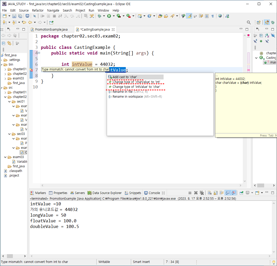Viewport: 277px width, 266px height.
Task: Click the green Run button icon
Action: 109,16
